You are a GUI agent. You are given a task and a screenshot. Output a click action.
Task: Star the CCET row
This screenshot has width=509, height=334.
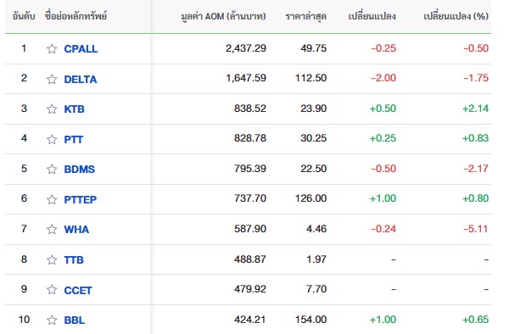52,289
